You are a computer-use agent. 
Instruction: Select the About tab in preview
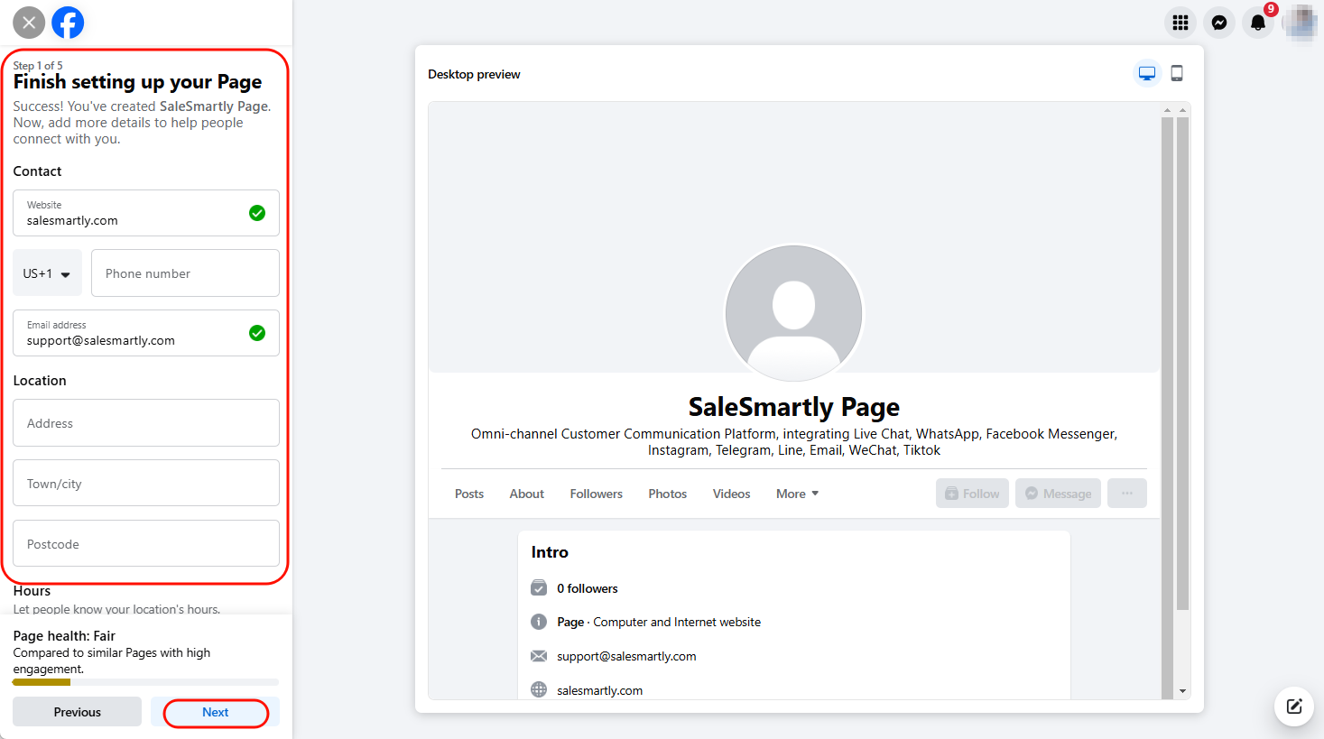pos(526,494)
